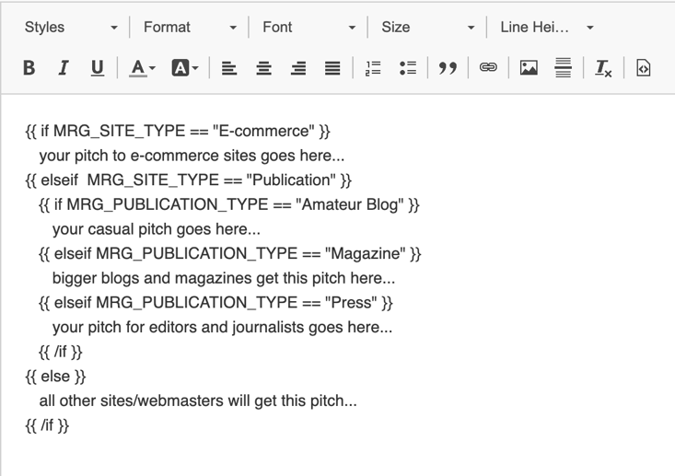Click the text '{{ if MRG_SITE_TYPE == "E-commerce" }}'

coord(178,131)
